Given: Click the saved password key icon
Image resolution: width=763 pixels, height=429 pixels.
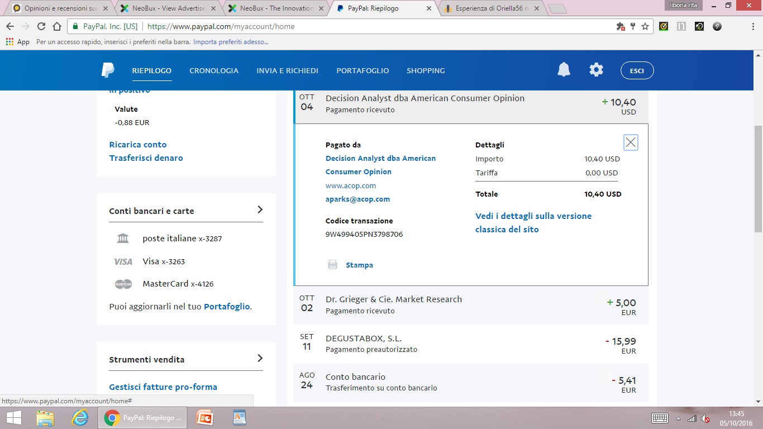Looking at the screenshot, I should tap(633, 26).
